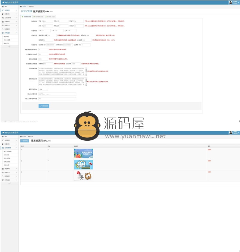Click the Home breadcrumb link on the settings form page
This screenshot has height=252, width=240.
point(24,7)
